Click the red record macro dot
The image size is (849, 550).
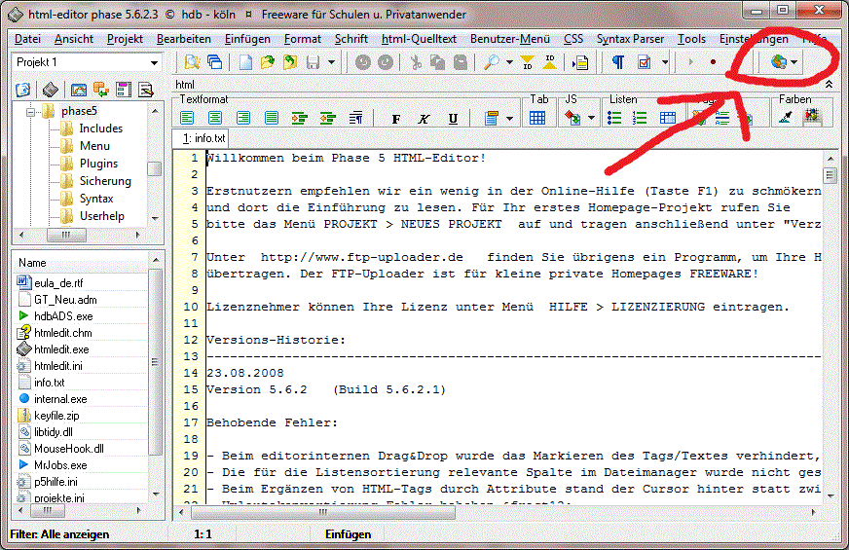point(713,62)
